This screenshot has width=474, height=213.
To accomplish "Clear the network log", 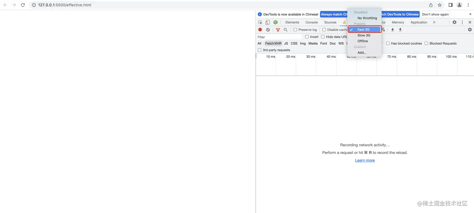I will click(x=268, y=30).
